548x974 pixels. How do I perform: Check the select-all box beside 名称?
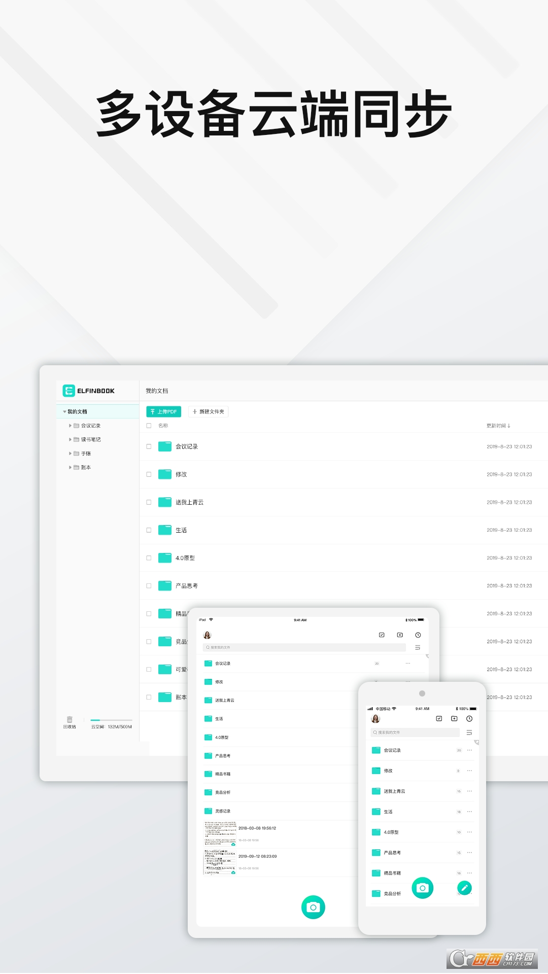149,426
